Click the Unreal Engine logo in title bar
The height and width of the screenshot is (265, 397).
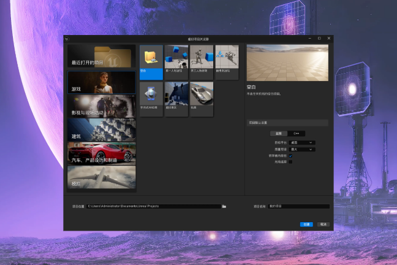coord(67,39)
